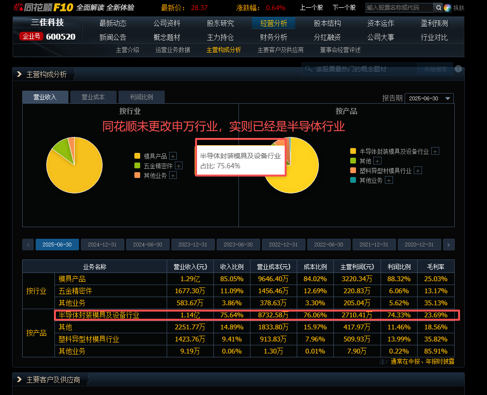Click the colorful skin-change icon

[x=447, y=8]
